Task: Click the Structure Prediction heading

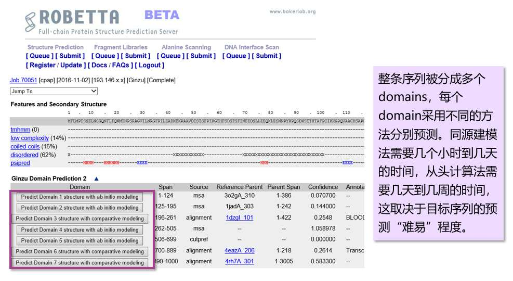Action: click(x=56, y=47)
